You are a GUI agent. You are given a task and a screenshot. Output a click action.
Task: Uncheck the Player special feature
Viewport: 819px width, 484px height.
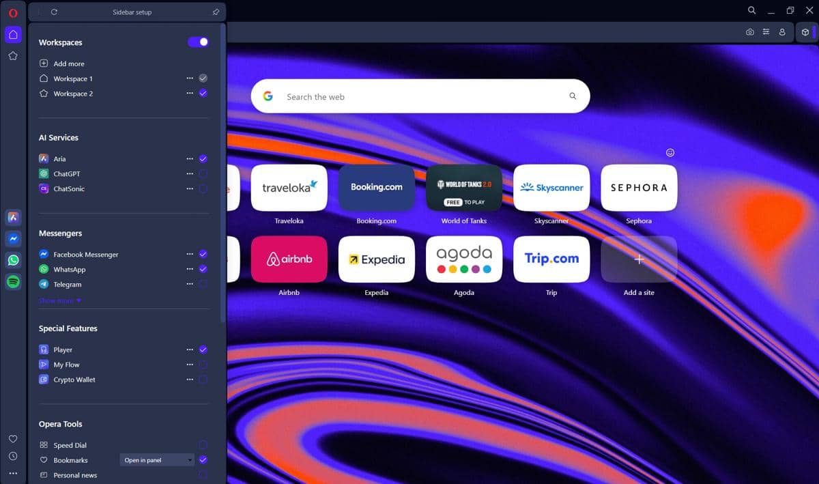pos(203,349)
